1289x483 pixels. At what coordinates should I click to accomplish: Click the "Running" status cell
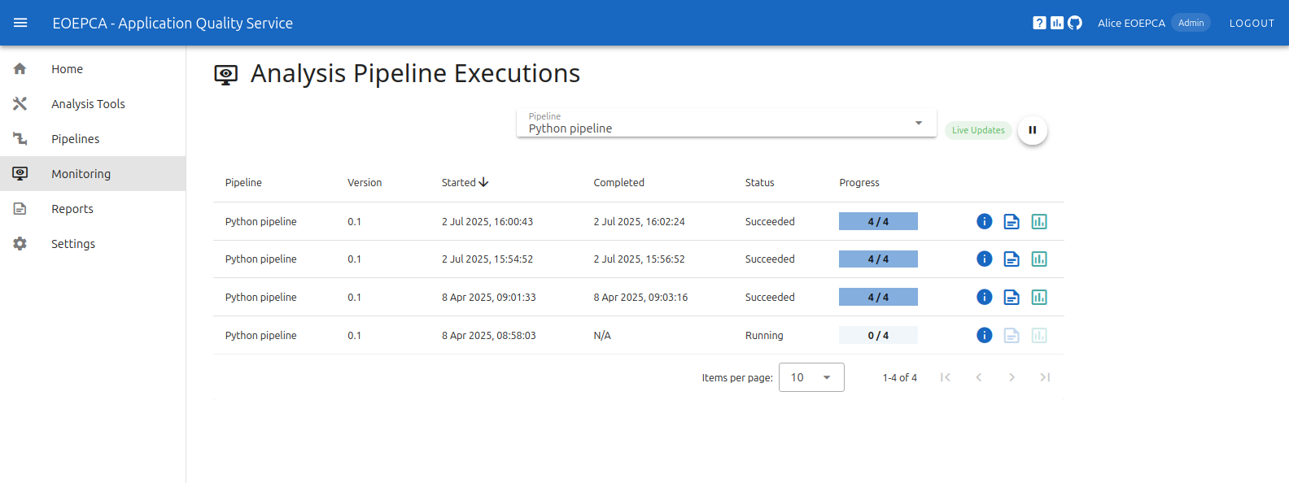coord(764,336)
